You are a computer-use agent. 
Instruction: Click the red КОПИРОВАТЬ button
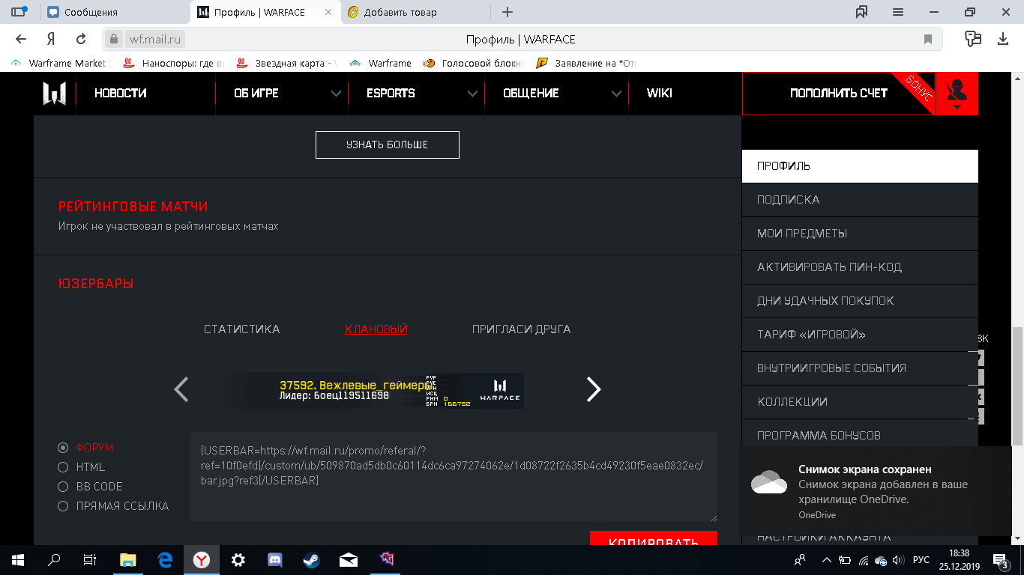pyautogui.click(x=654, y=539)
